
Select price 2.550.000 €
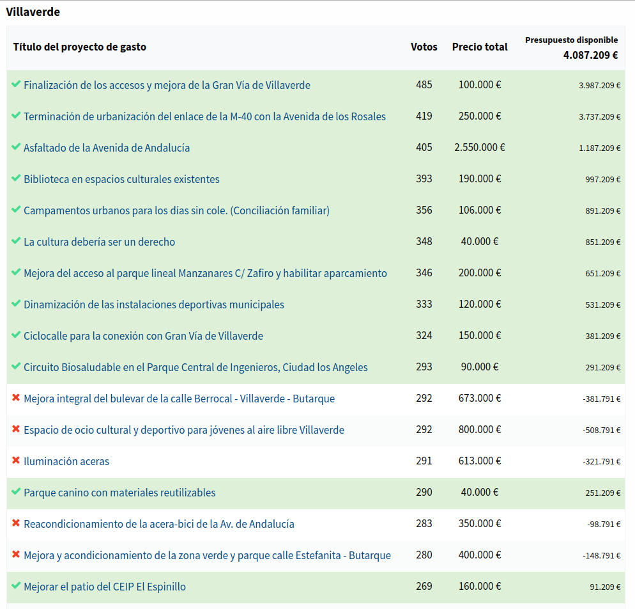(480, 147)
